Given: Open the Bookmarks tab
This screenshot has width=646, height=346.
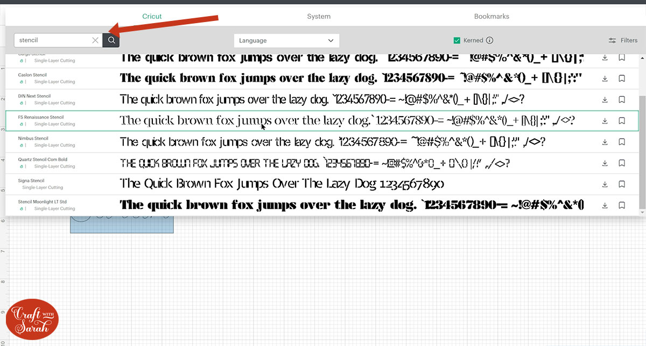Looking at the screenshot, I should (x=491, y=16).
